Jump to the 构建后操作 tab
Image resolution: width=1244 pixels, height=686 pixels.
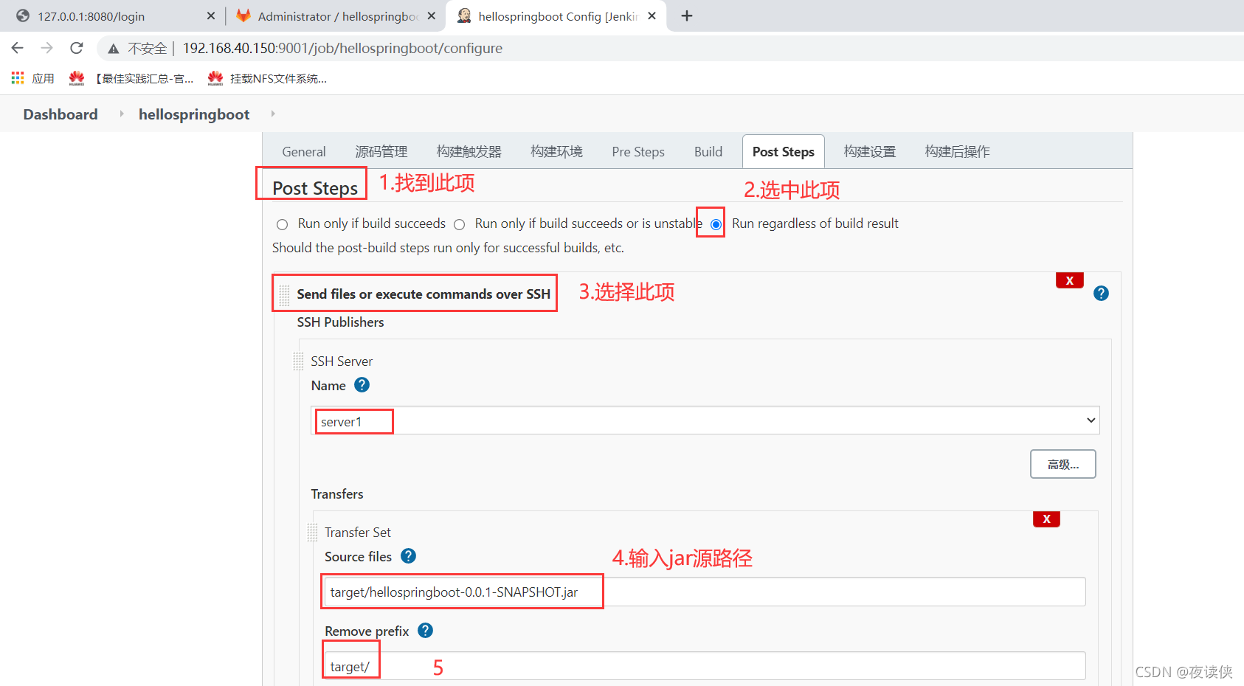958,151
